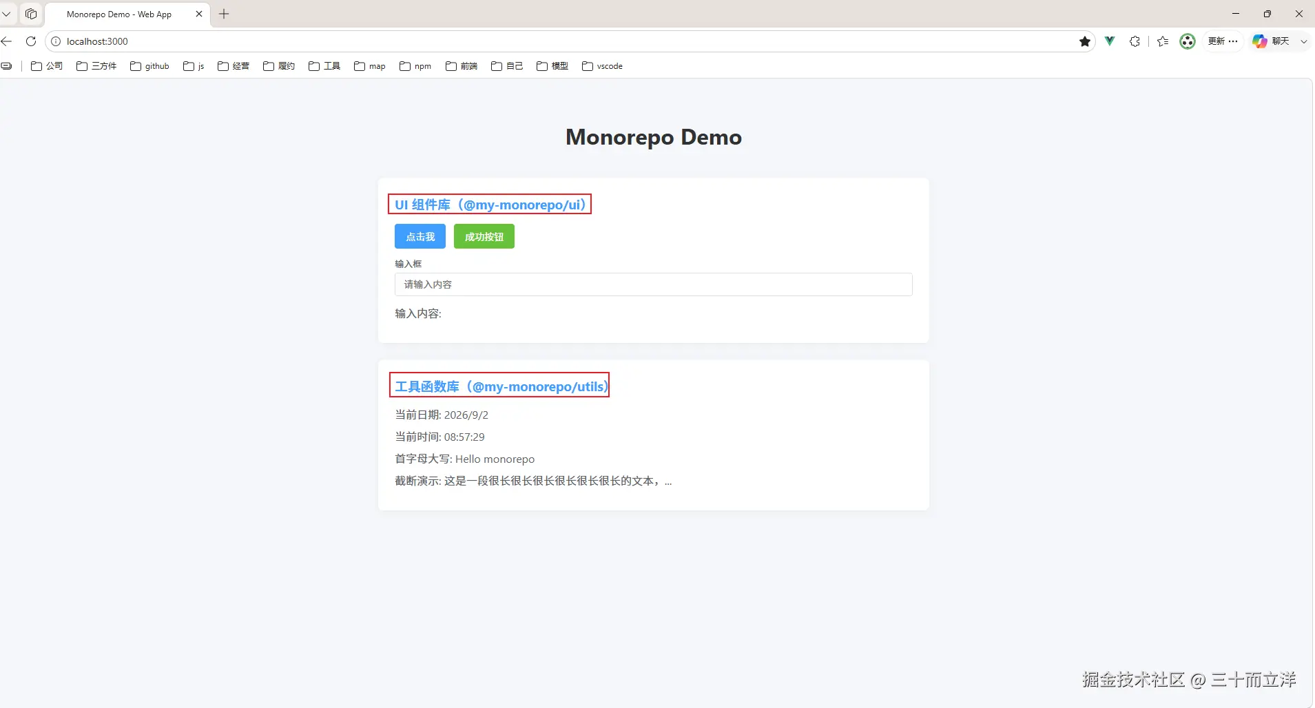Image resolution: width=1315 pixels, height=708 pixels.
Task: Click the soccer ball profile icon
Action: [x=1188, y=41]
